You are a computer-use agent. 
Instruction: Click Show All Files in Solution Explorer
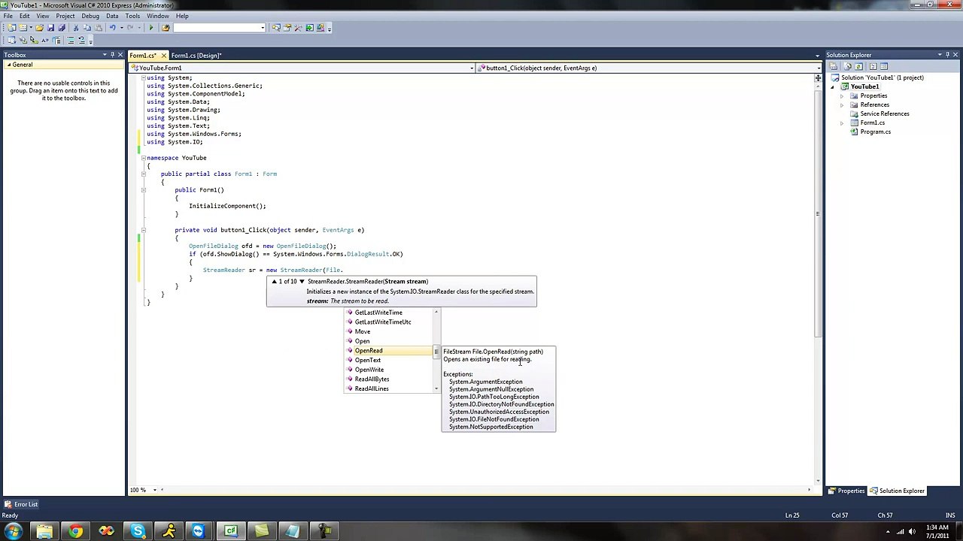(848, 66)
